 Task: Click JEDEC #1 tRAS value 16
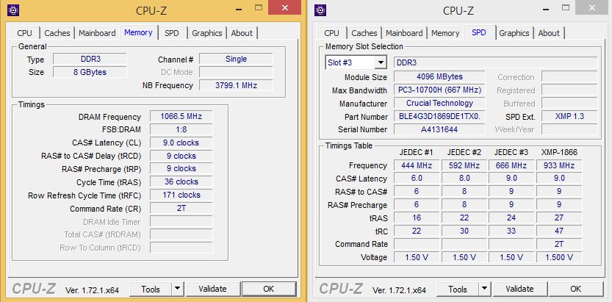417,217
